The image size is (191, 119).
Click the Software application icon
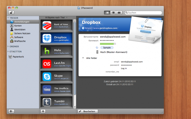12,37
